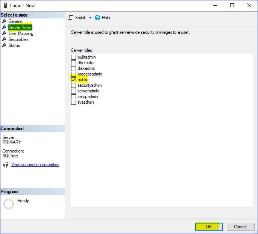
Task: Click the wrench icon beside Securables
Action: 4,39
